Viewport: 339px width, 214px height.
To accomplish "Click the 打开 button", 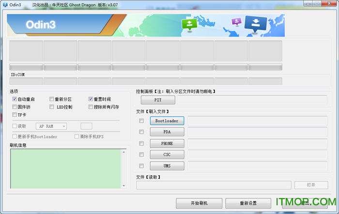I will (311, 185).
